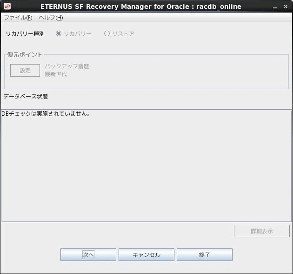Click the キャンセル button
Image resolution: width=293 pixels, height=274 pixels.
tap(146, 254)
